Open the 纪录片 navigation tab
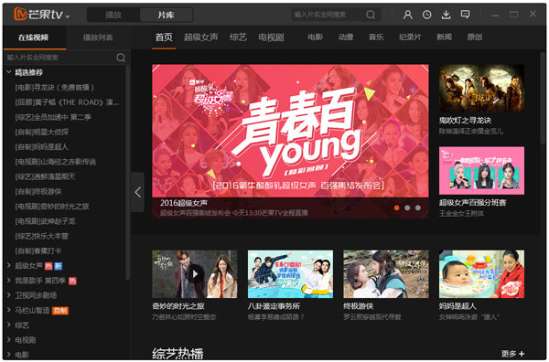The image size is (549, 362). (410, 37)
